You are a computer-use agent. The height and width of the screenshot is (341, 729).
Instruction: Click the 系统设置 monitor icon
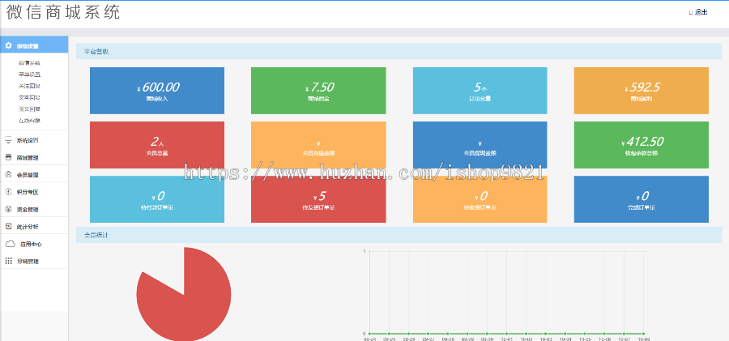pos(8,140)
